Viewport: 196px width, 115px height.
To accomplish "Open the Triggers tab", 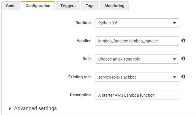I will 68,6.
